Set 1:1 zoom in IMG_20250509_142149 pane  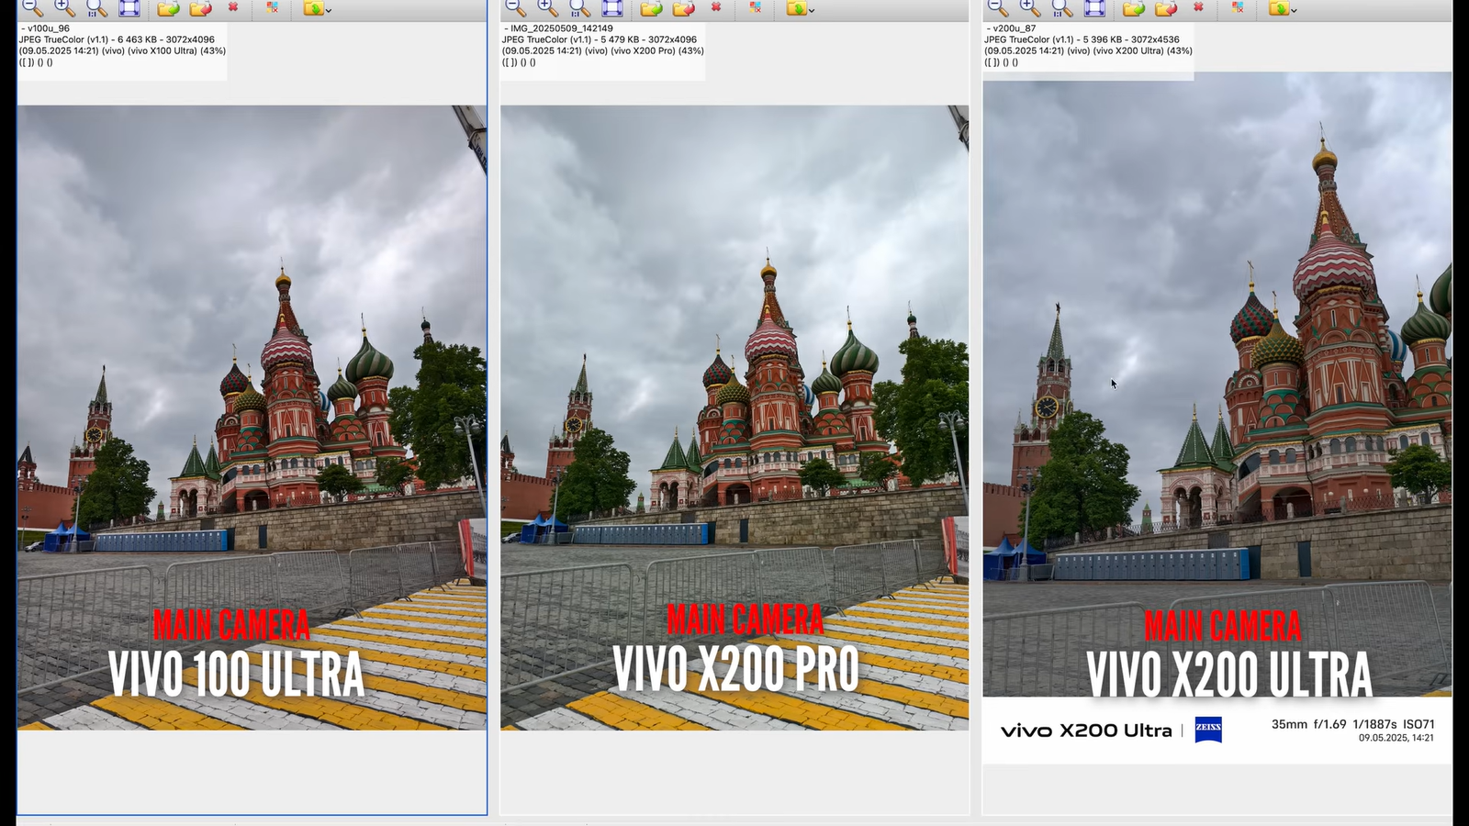click(x=579, y=8)
